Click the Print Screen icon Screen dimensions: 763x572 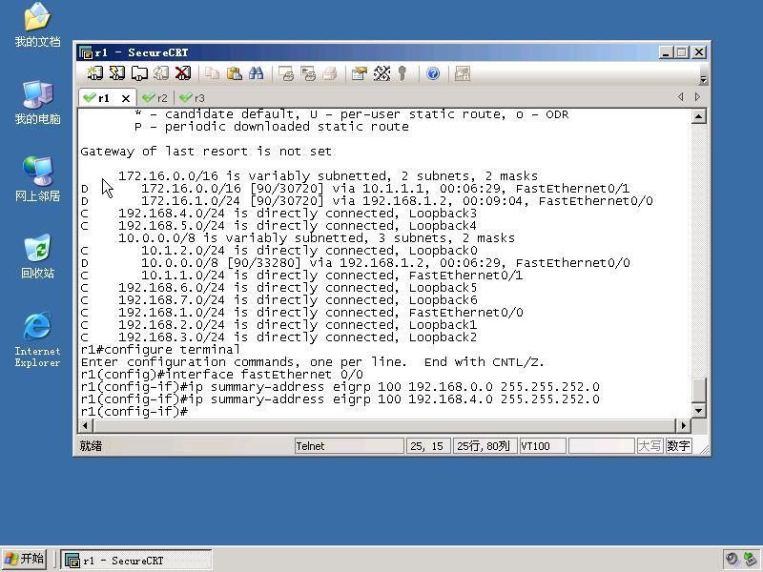[286, 73]
